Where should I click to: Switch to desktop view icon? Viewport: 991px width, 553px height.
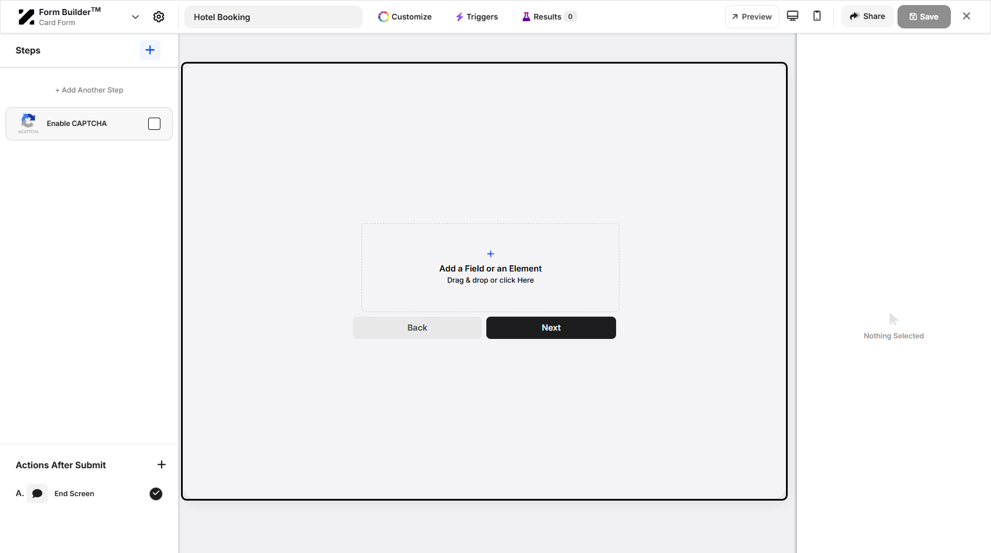point(793,16)
